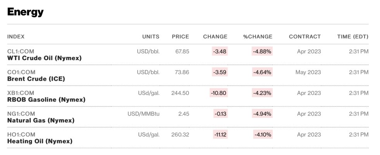
Task: Click the %CHANGE column header
Action: click(258, 37)
